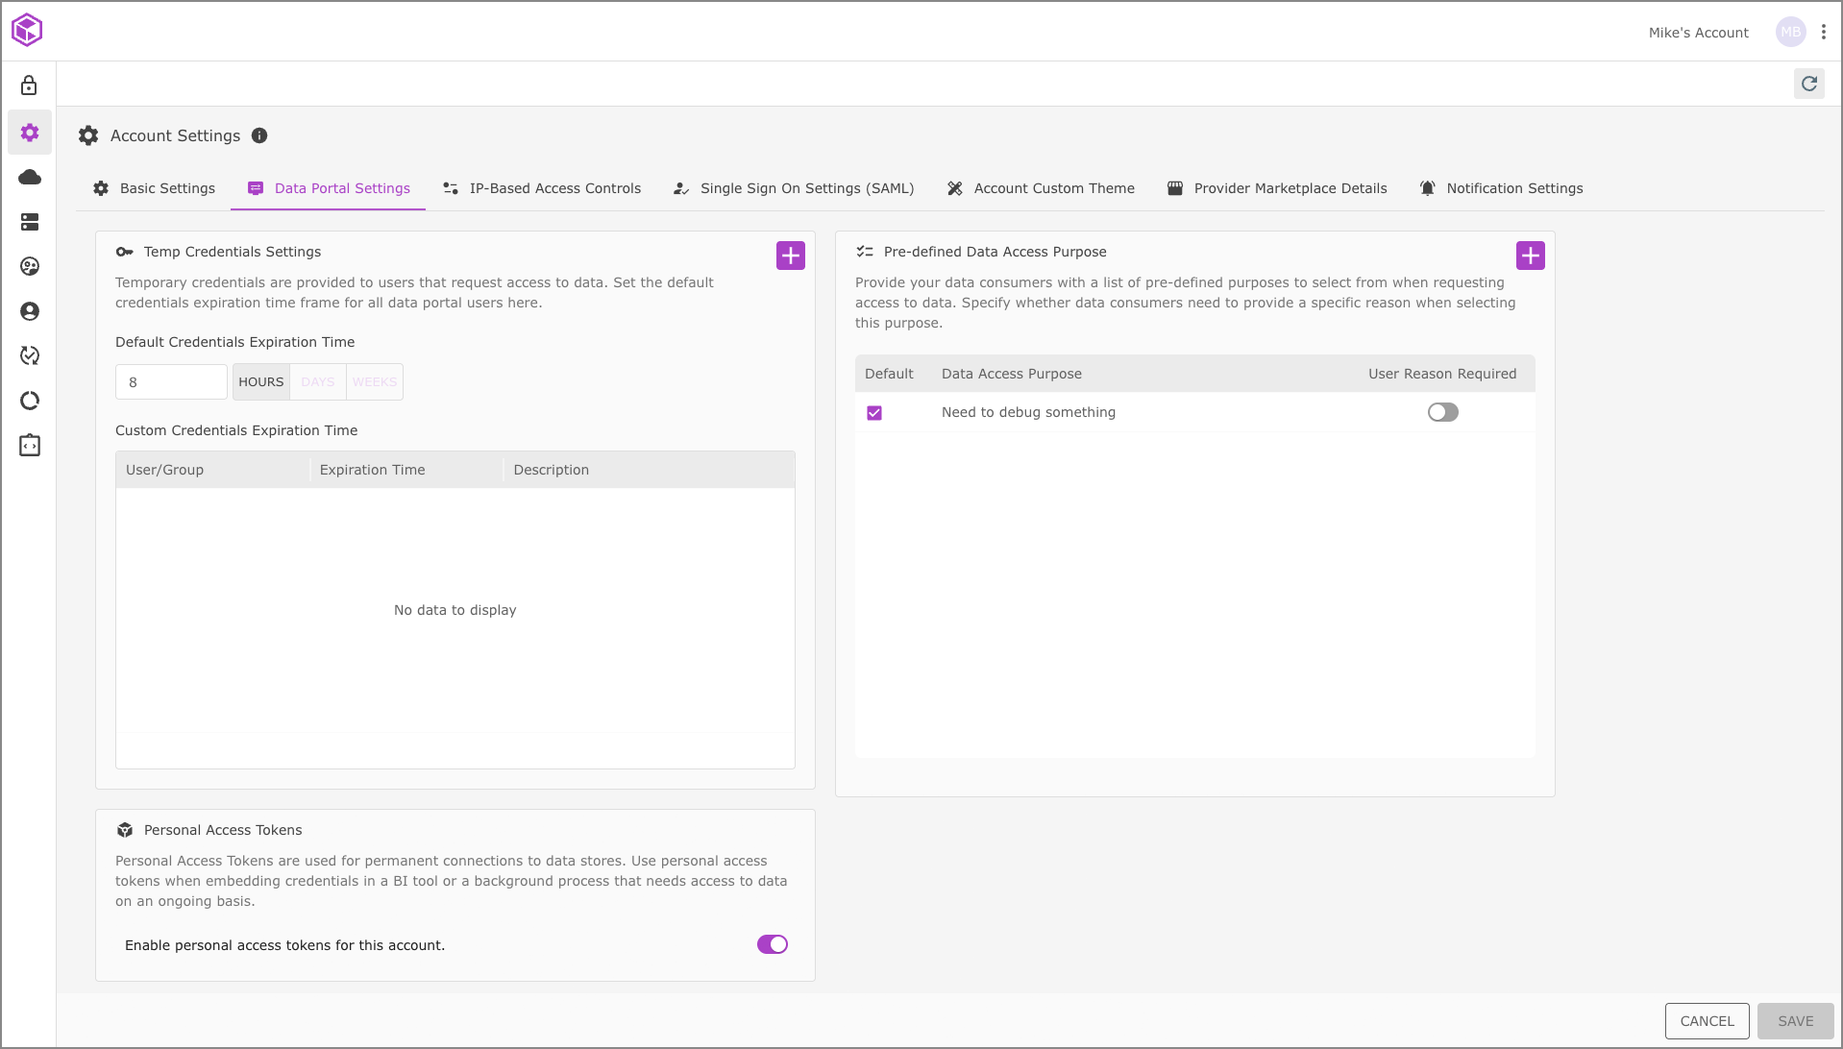Click the lock icon in the sidebar
The height and width of the screenshot is (1049, 1843).
point(29,85)
